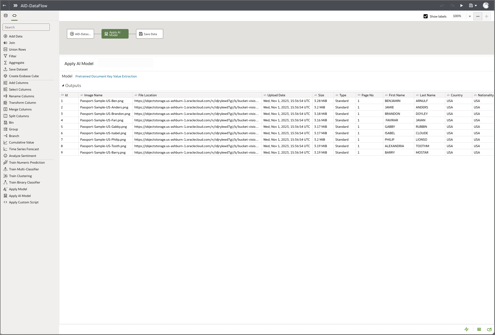The image size is (495, 335).
Task: Click the Run data flow play icon
Action: (461, 5)
